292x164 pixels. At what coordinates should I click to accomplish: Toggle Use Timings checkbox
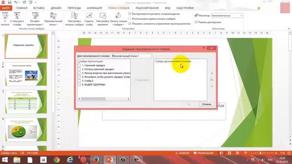[130, 19]
